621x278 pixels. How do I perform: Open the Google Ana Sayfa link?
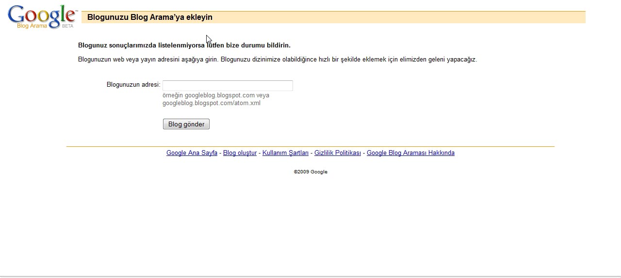tap(192, 153)
